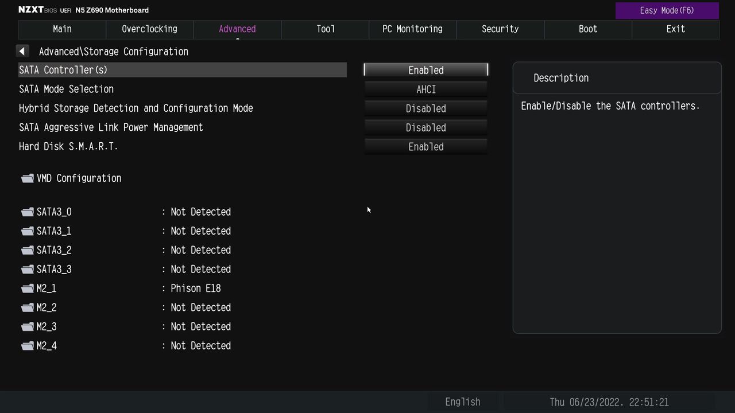The width and height of the screenshot is (735, 413).
Task: Click the M2_4 folder icon
Action: pos(28,346)
